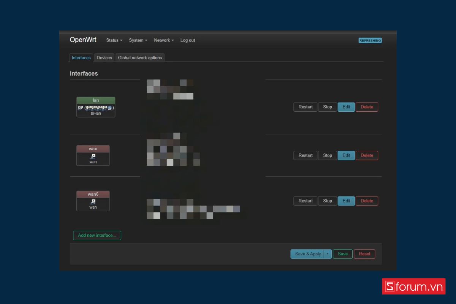Viewport: 456px width, 304px height.
Task: Delete the lan interface
Action: 367,107
